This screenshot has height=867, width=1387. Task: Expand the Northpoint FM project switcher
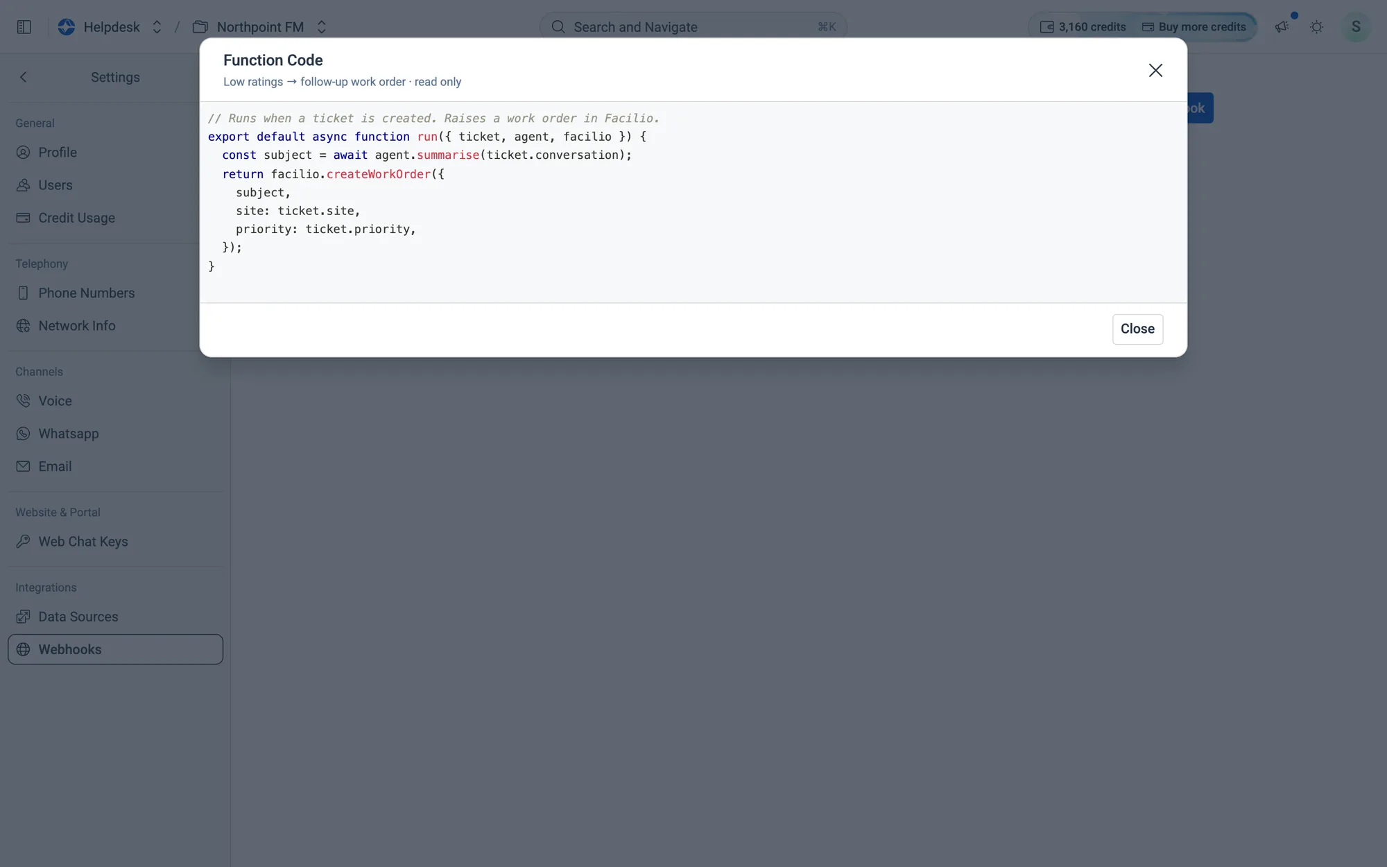coord(322,27)
